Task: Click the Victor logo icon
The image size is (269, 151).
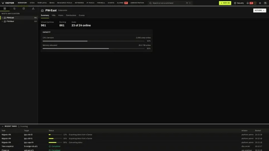Action: click(3, 3)
